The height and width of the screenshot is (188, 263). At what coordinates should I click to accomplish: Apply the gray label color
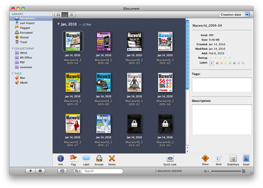pos(243,63)
